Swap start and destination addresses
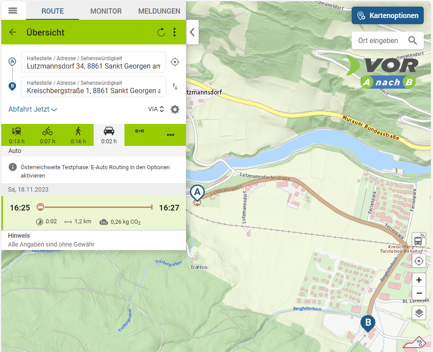This screenshot has height=352, width=433. [175, 87]
